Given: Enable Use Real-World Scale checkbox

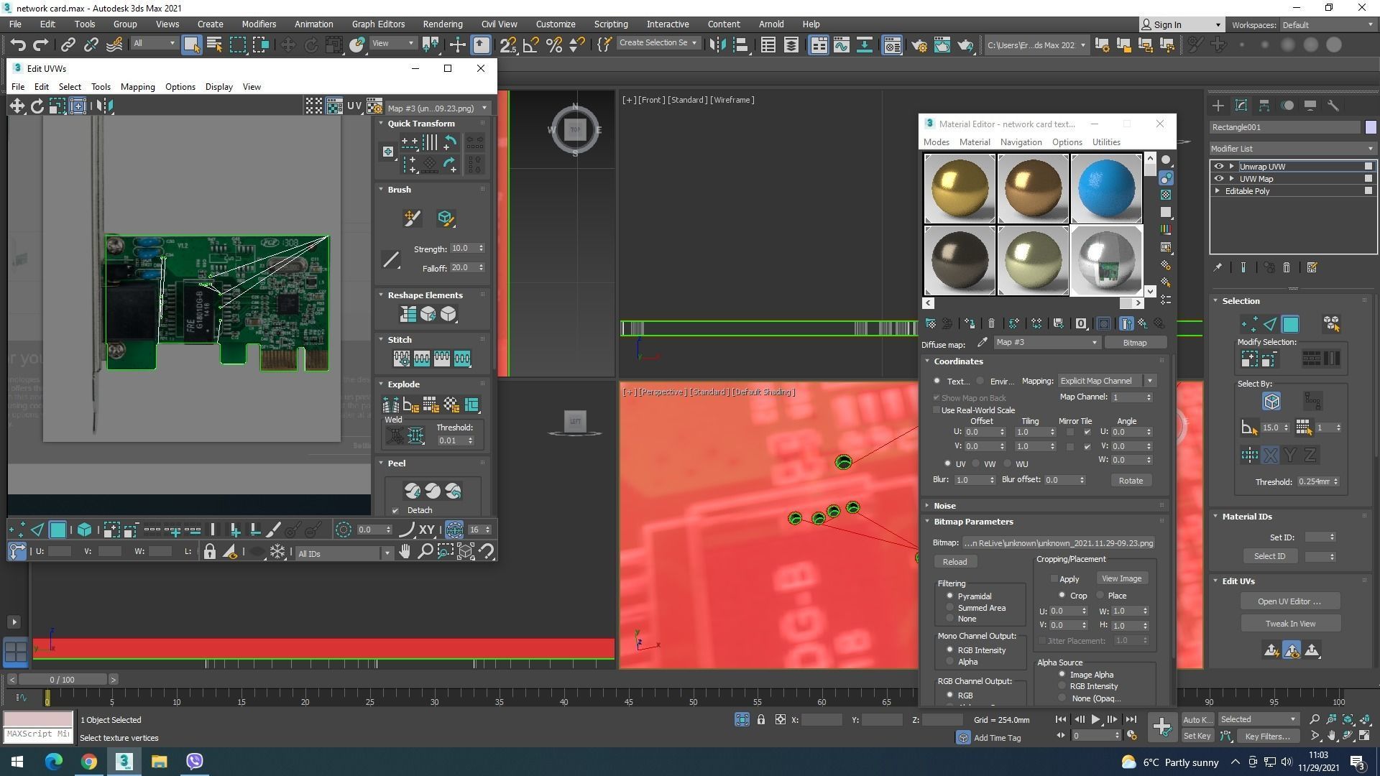Looking at the screenshot, I should [x=937, y=410].
